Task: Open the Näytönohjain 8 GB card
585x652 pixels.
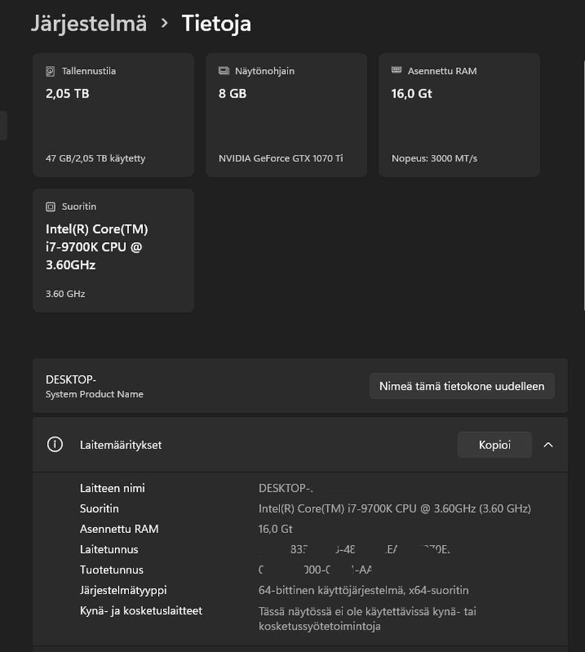Action: [x=286, y=115]
